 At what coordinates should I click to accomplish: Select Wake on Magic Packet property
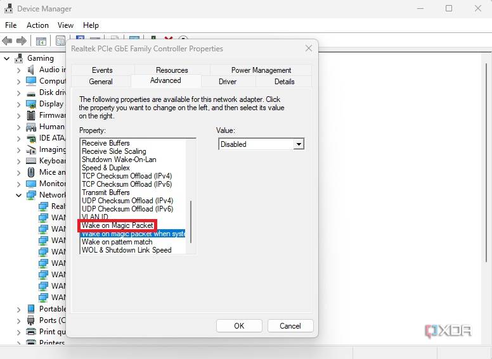(x=117, y=225)
